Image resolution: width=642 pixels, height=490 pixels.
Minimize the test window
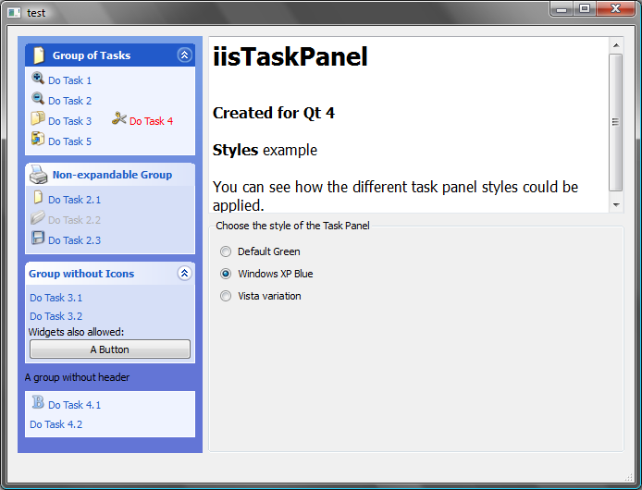click(x=562, y=8)
